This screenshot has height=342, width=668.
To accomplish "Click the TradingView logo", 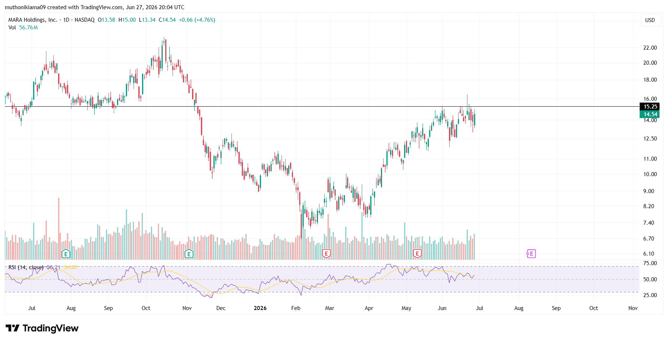I will (x=42, y=328).
